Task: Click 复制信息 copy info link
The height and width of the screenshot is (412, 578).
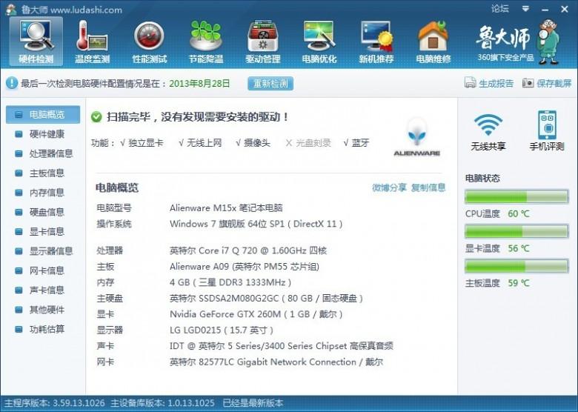Action: pyautogui.click(x=428, y=187)
